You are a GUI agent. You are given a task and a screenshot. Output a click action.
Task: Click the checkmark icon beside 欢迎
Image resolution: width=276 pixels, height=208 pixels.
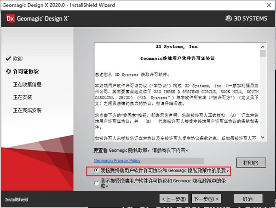(x=8, y=58)
